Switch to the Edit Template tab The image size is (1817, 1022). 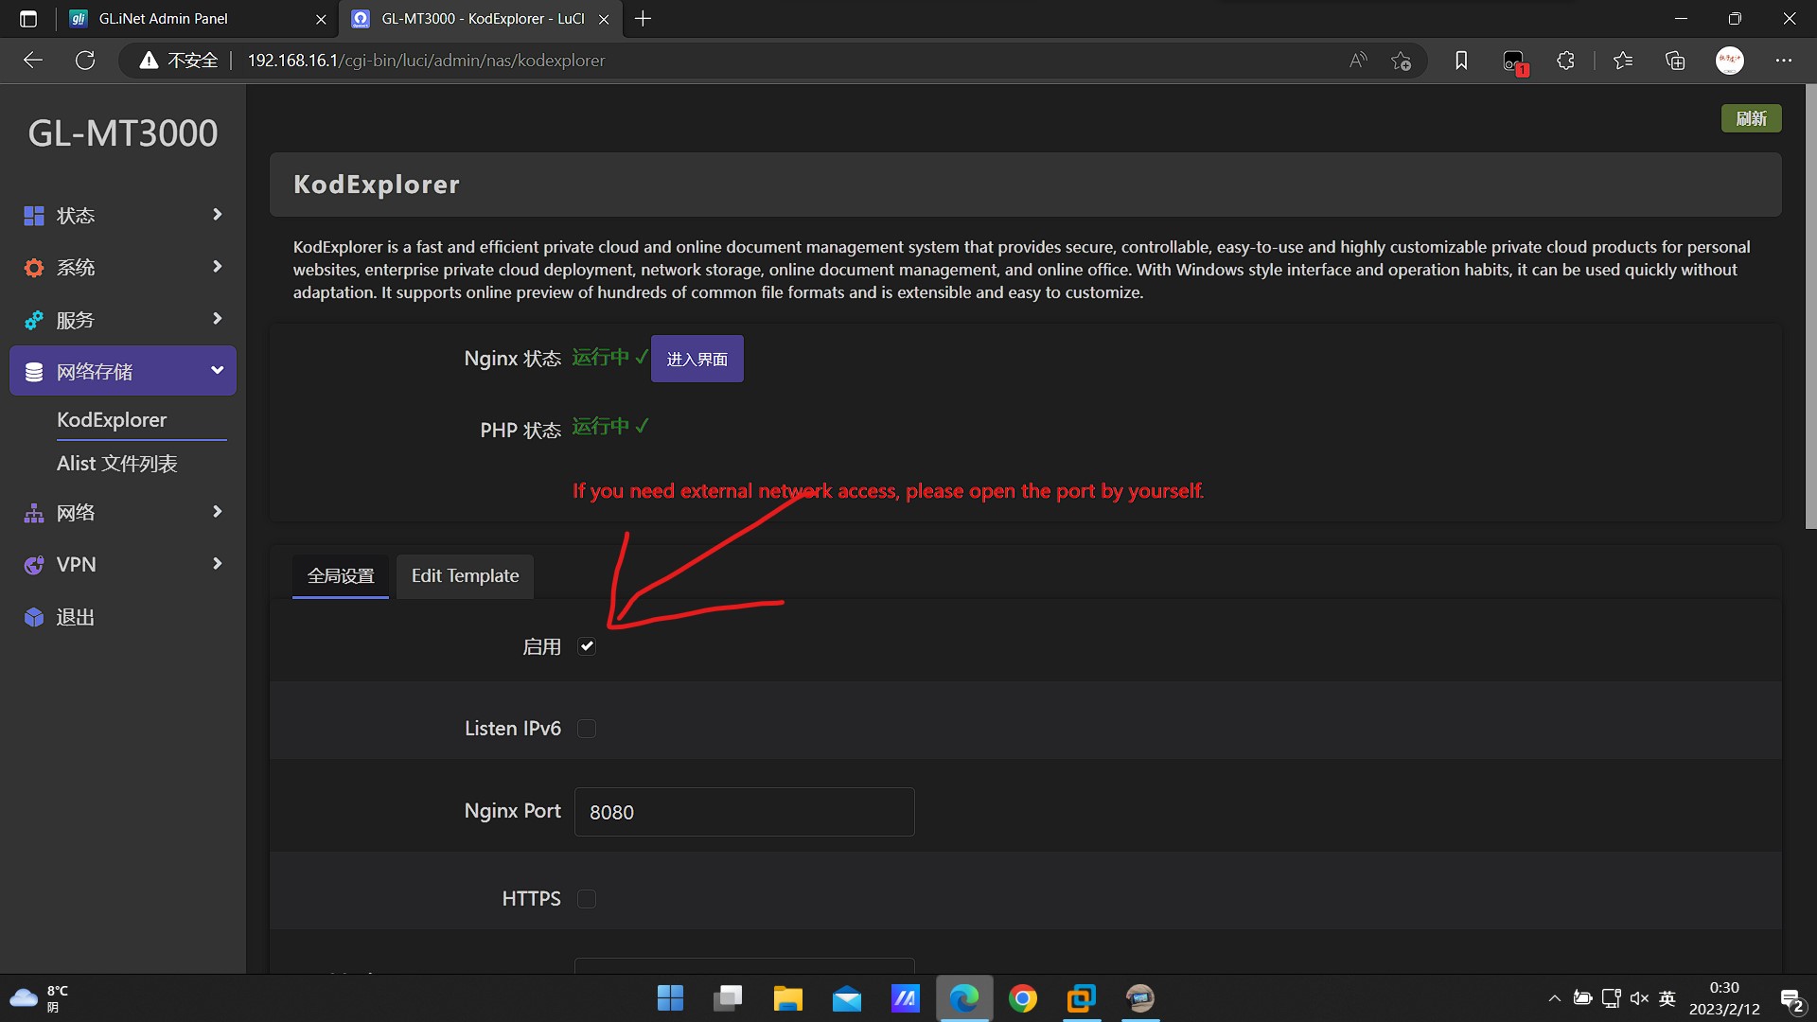point(465,576)
